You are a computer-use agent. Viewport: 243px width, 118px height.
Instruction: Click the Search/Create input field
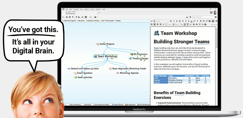(203, 17)
